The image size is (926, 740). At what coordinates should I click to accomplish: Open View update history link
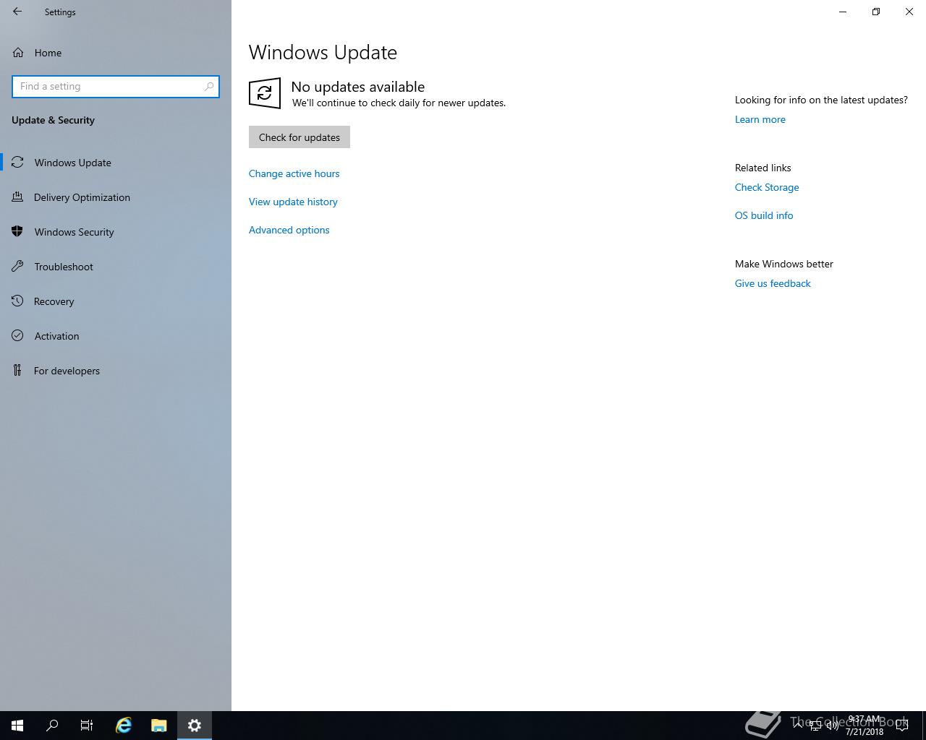click(293, 202)
